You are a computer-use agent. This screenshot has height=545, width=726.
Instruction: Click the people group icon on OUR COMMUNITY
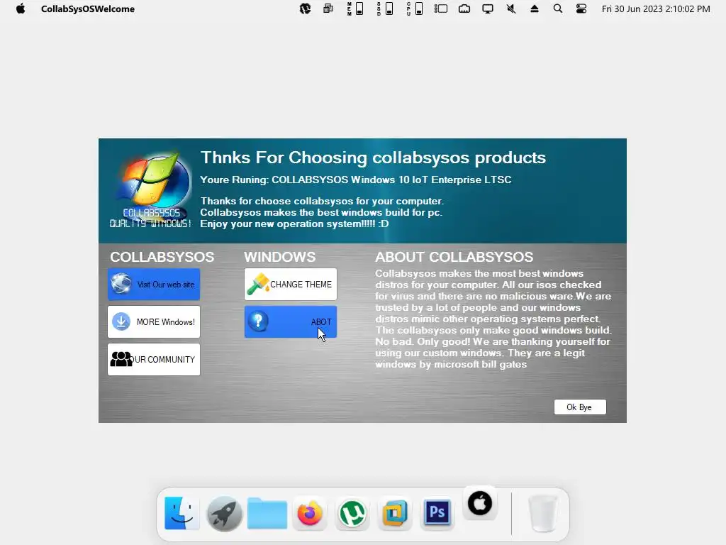[121, 358]
